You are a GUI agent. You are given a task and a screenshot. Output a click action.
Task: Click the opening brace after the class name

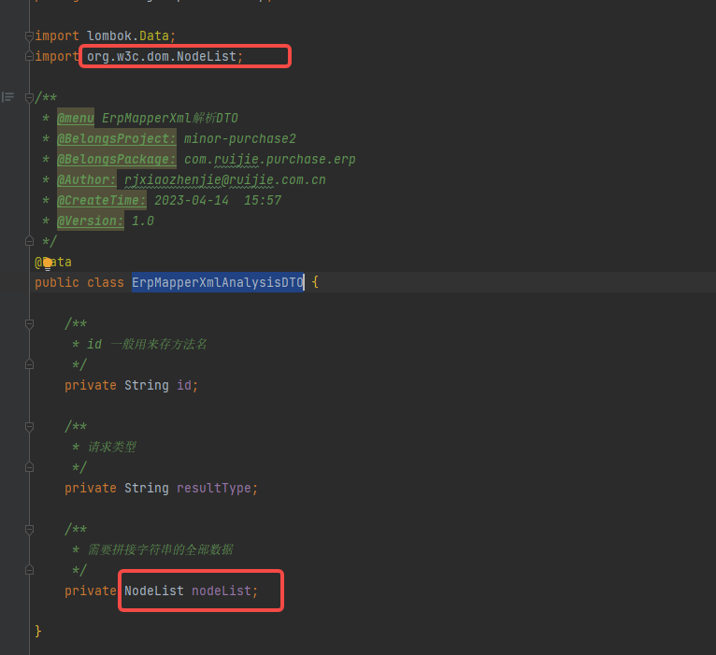tap(315, 282)
